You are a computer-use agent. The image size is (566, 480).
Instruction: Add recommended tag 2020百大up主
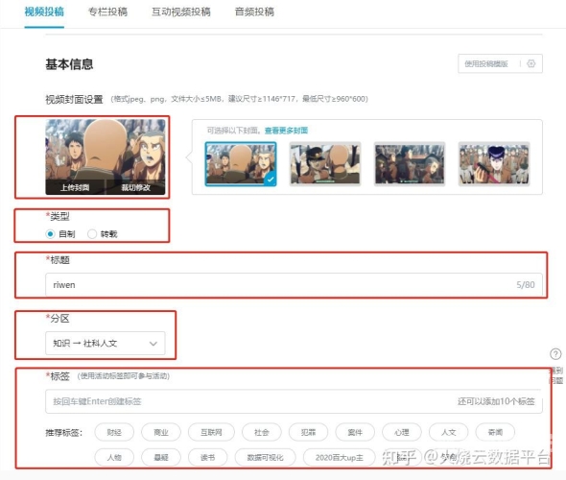click(x=340, y=457)
